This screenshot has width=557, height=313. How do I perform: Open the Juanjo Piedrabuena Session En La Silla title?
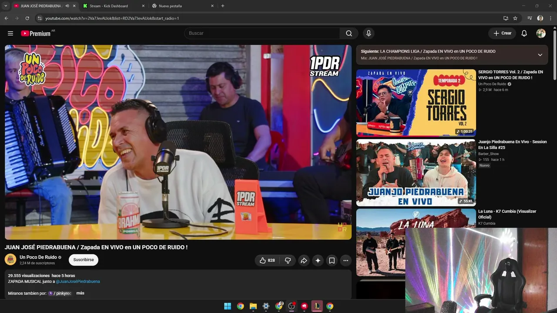[x=513, y=144]
